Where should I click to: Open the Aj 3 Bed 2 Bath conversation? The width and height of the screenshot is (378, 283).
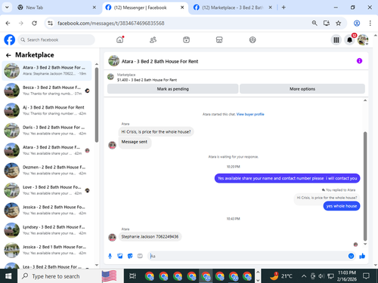click(47, 110)
